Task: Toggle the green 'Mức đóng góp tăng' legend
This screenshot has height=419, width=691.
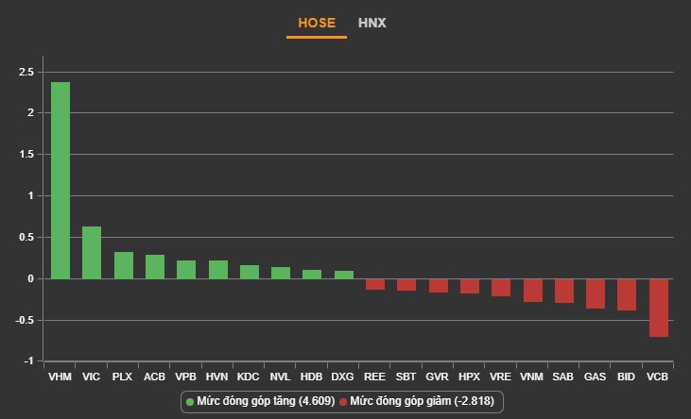Action: (259, 402)
